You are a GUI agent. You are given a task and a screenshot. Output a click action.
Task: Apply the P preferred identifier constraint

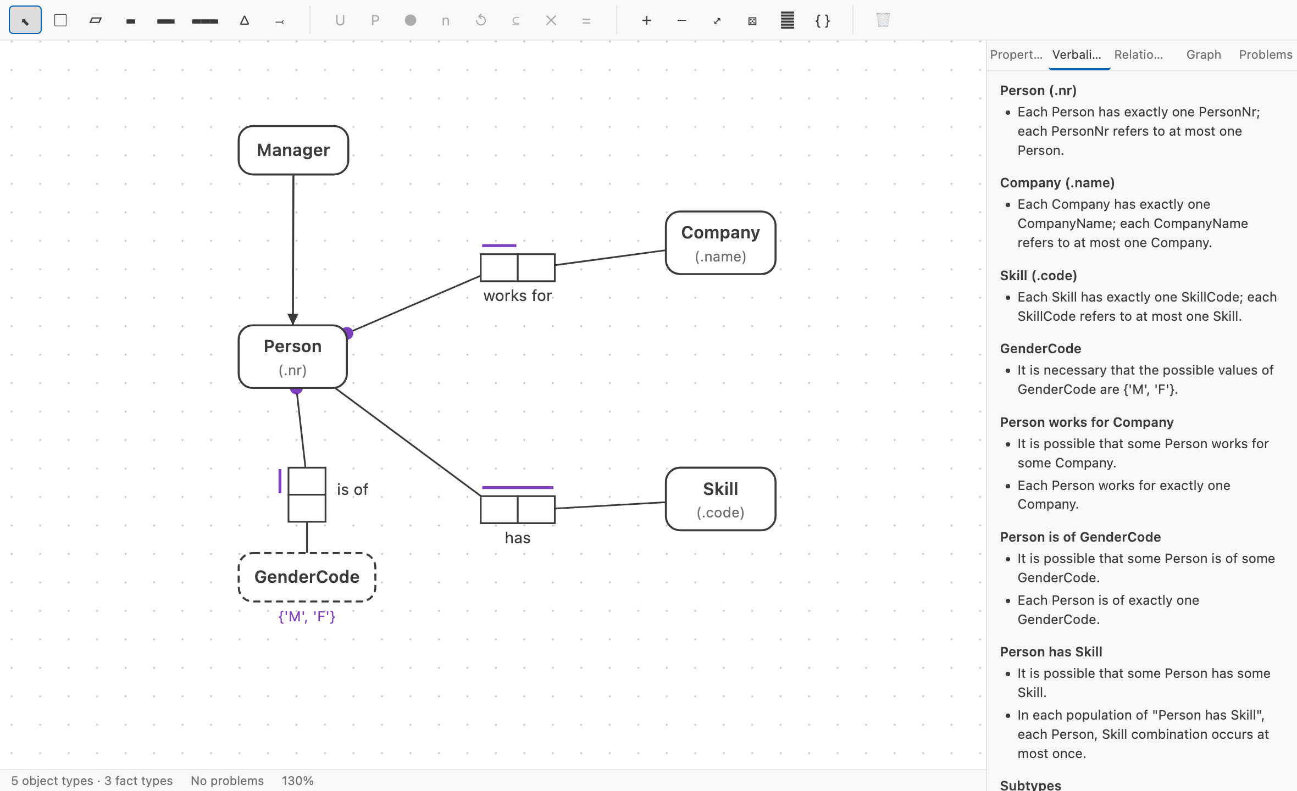coord(375,20)
